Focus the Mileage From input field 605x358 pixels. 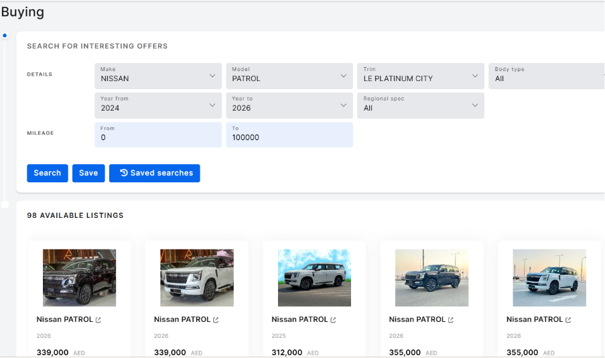click(x=158, y=135)
